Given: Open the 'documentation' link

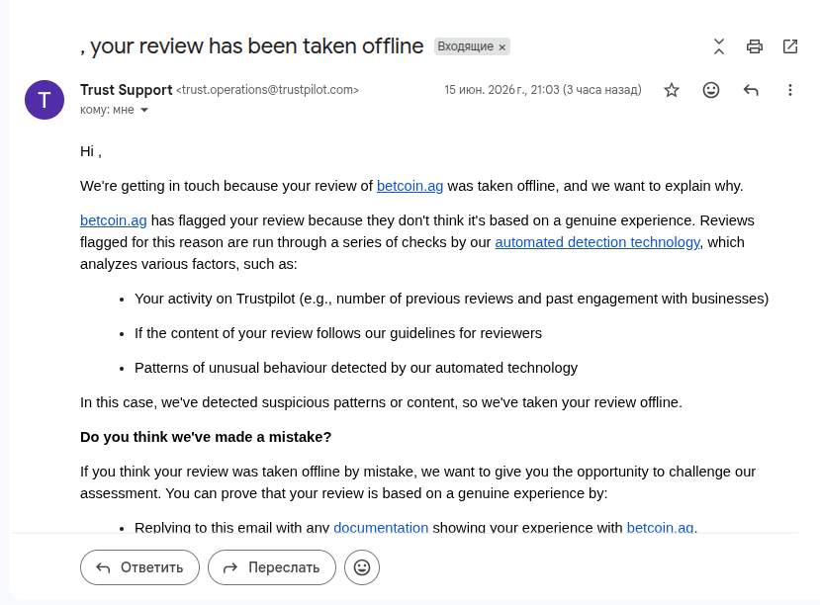Looking at the screenshot, I should coord(381,527).
